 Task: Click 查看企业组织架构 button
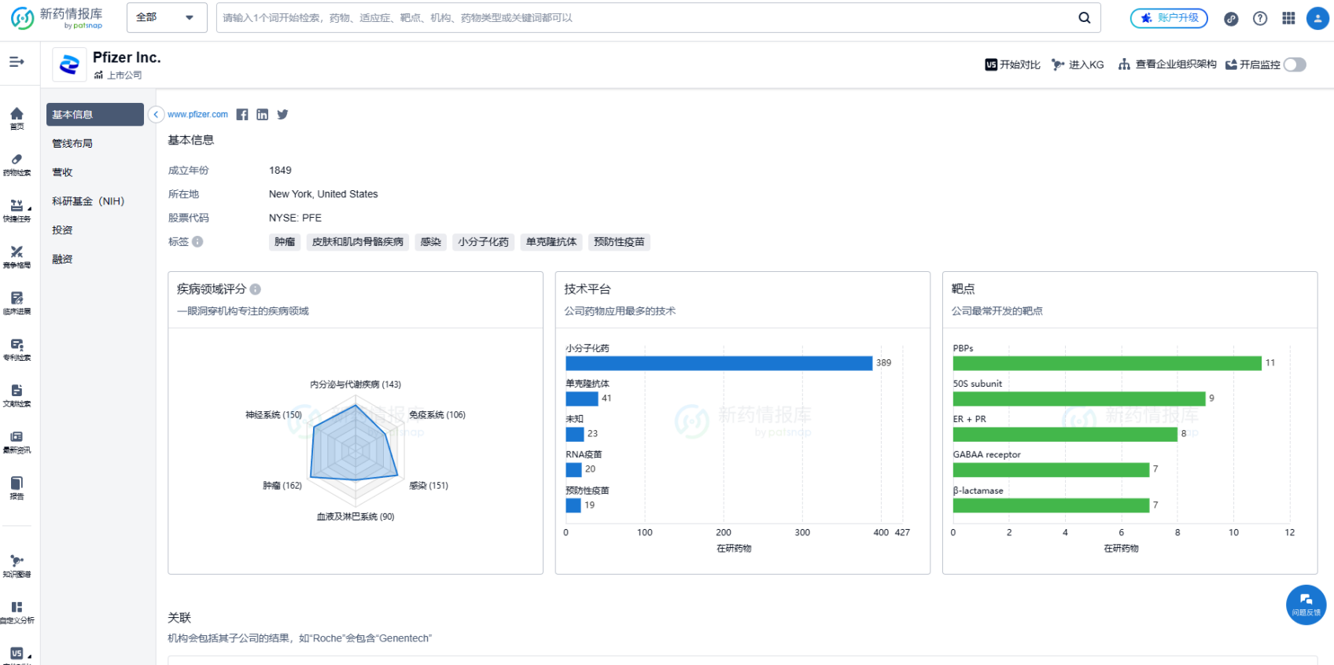click(1167, 64)
